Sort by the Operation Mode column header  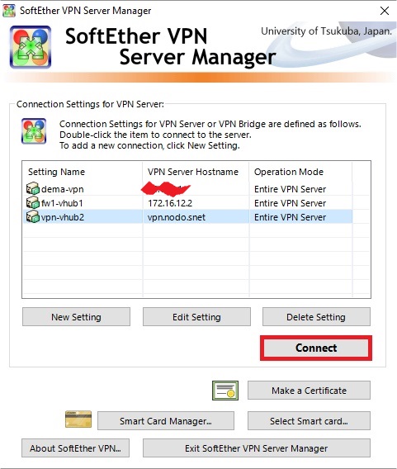[x=300, y=172]
